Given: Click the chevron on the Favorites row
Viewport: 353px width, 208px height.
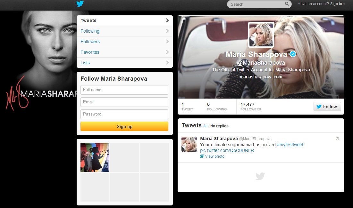Looking at the screenshot, I should [x=167, y=52].
